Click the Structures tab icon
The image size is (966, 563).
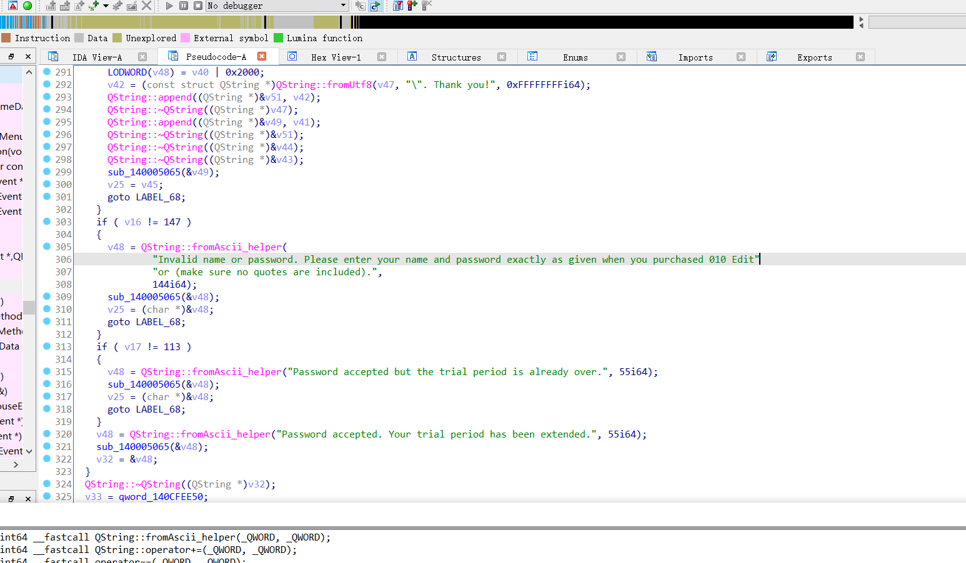pos(412,56)
